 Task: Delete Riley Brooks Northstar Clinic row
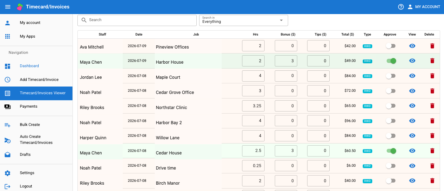coord(432,106)
